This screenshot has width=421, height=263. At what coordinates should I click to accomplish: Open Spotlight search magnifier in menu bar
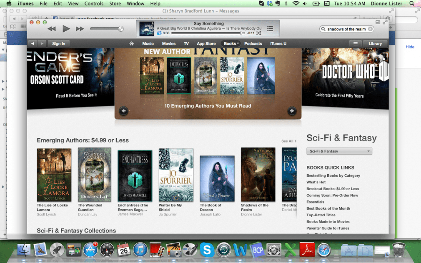click(x=411, y=3)
